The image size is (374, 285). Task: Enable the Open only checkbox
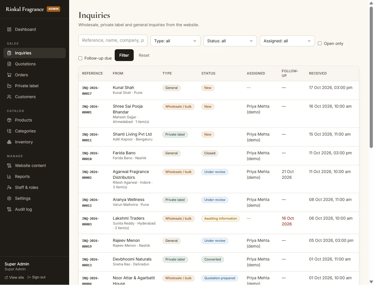click(x=320, y=43)
